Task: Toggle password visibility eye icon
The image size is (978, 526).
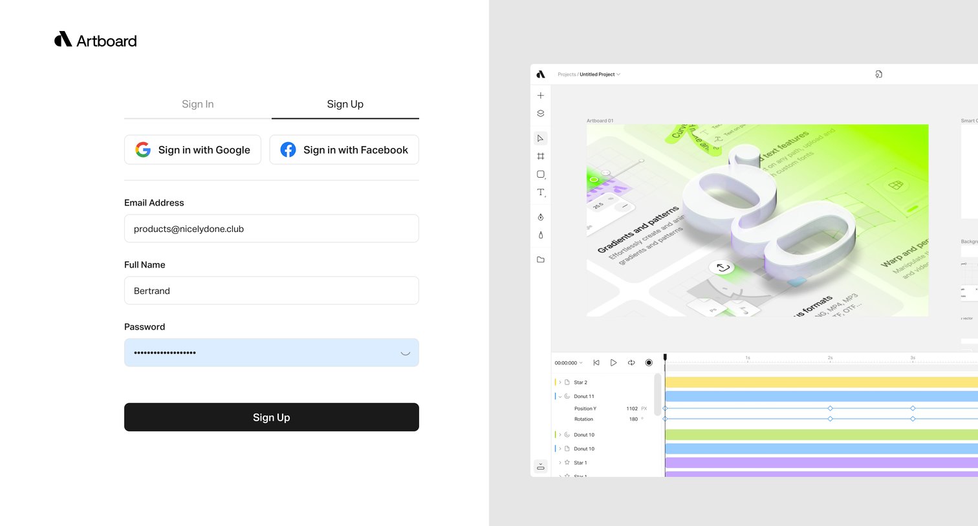Action: (406, 353)
